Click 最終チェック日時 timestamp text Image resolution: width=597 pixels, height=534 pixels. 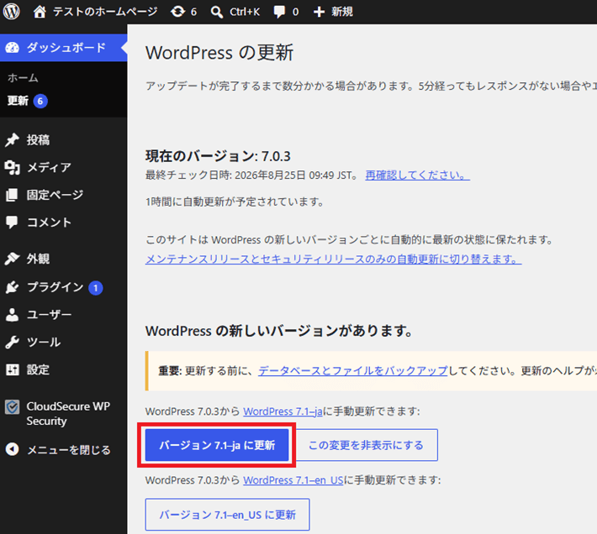tap(251, 175)
